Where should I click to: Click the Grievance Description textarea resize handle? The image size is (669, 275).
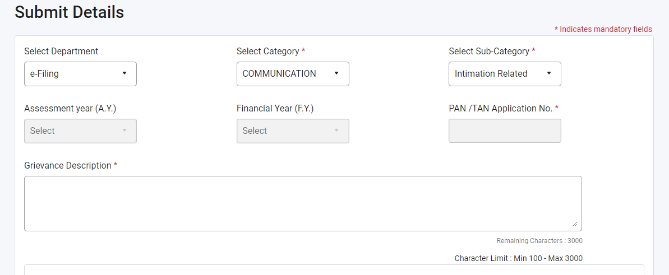tap(575, 224)
